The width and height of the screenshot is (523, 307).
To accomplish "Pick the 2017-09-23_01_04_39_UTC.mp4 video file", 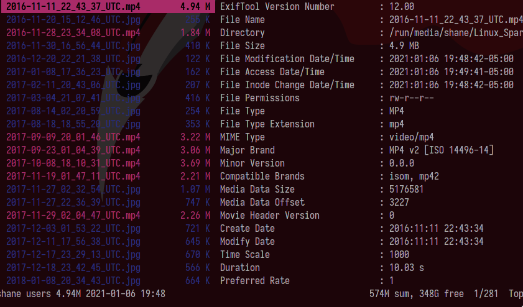I will (x=73, y=150).
